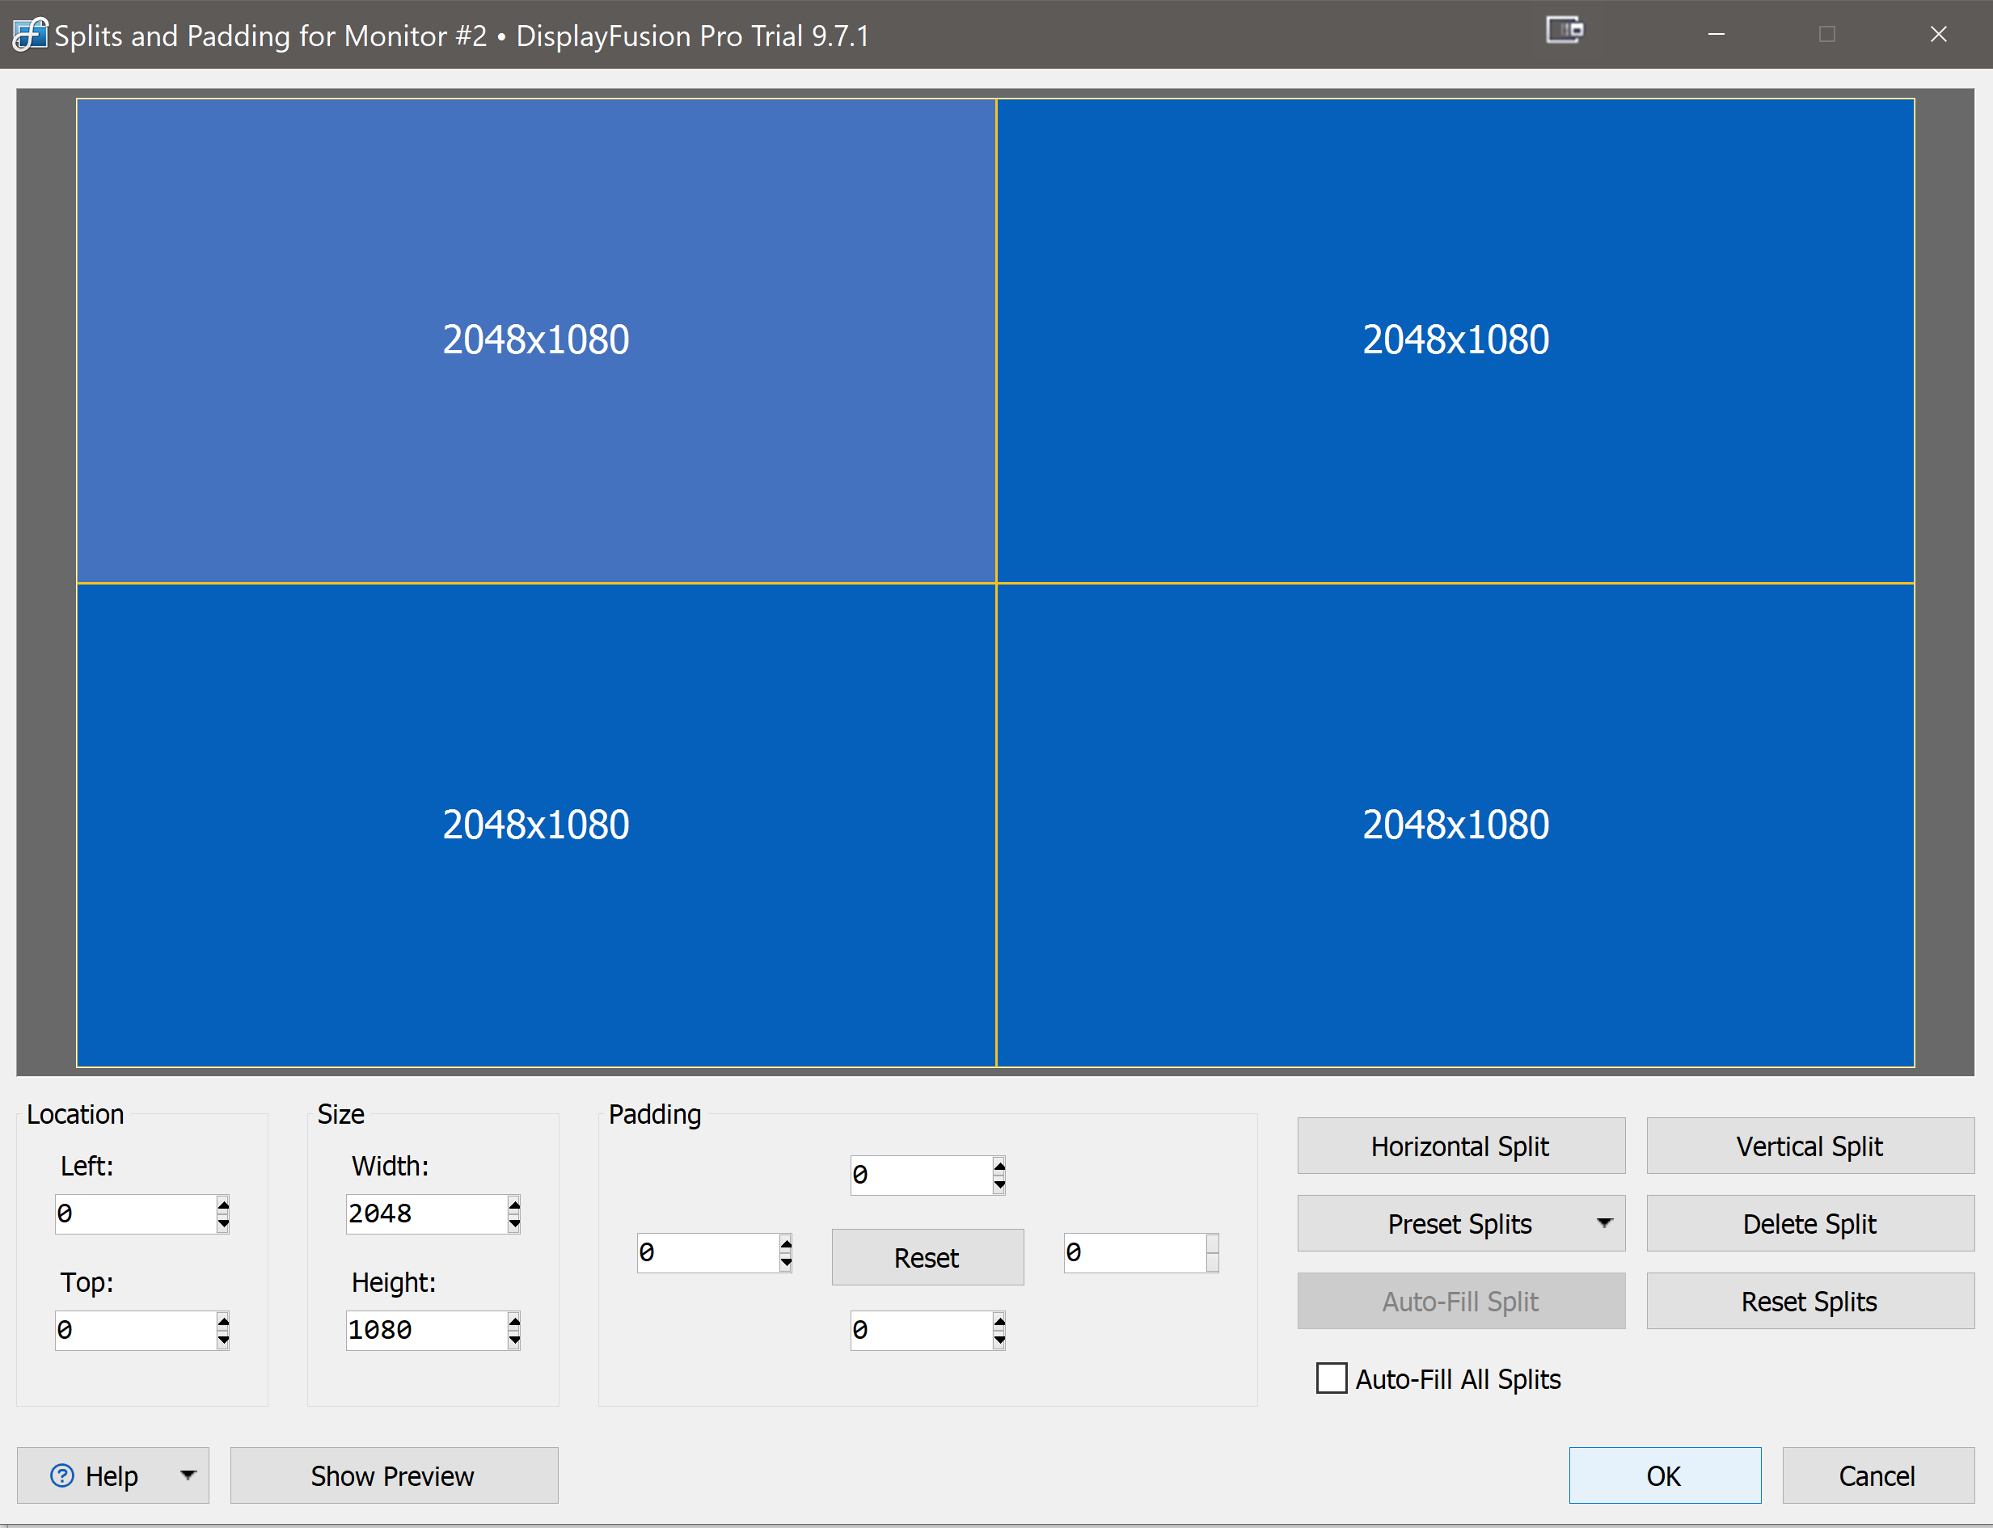Reset padding with the Reset button
Viewport: 1993px width, 1528px height.
pos(927,1258)
